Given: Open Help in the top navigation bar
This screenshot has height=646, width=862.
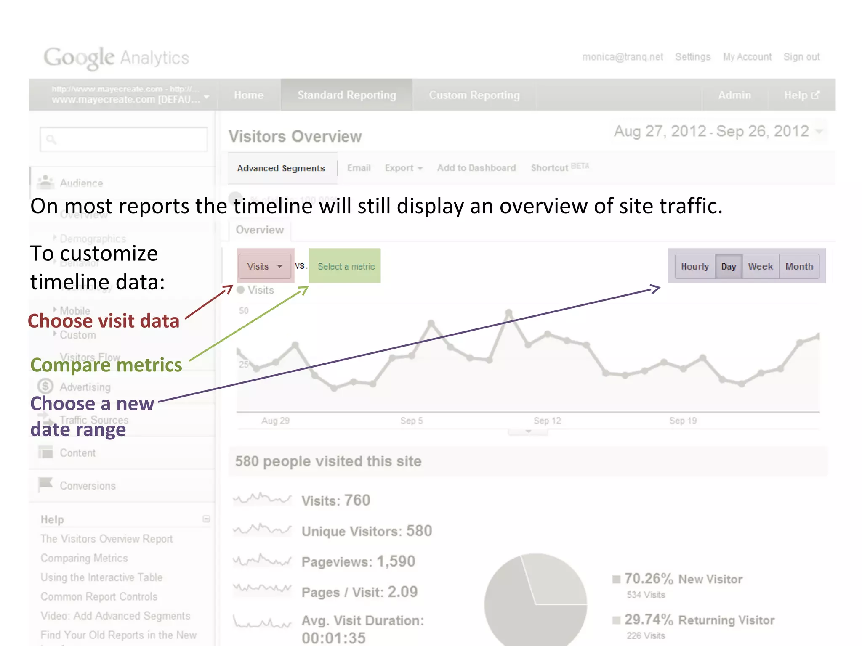Looking at the screenshot, I should tap(801, 95).
